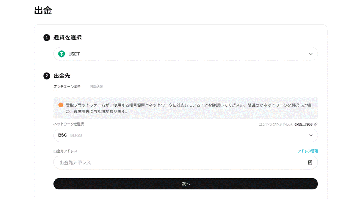361x203 pixels.
Task: Click the network warning notice text
Action: coord(190,108)
